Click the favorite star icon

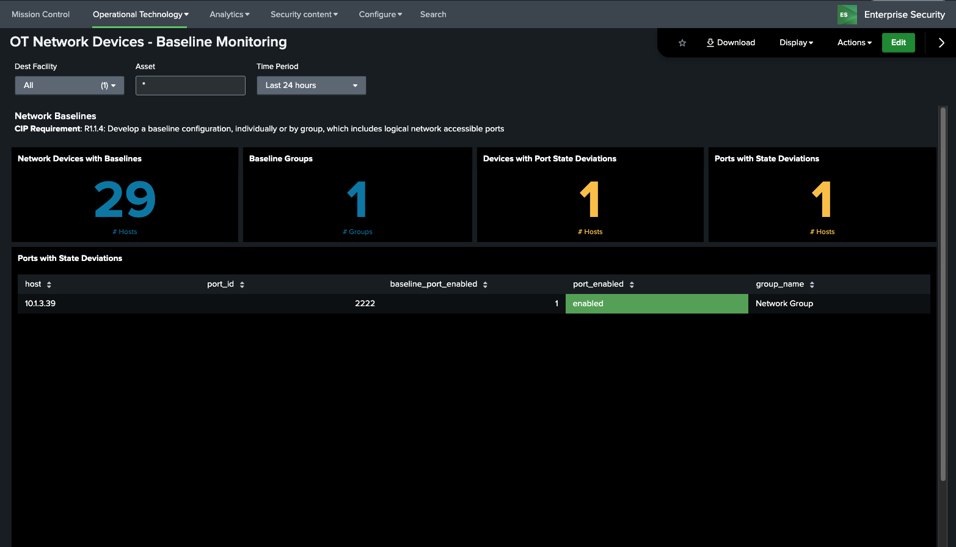(x=682, y=43)
